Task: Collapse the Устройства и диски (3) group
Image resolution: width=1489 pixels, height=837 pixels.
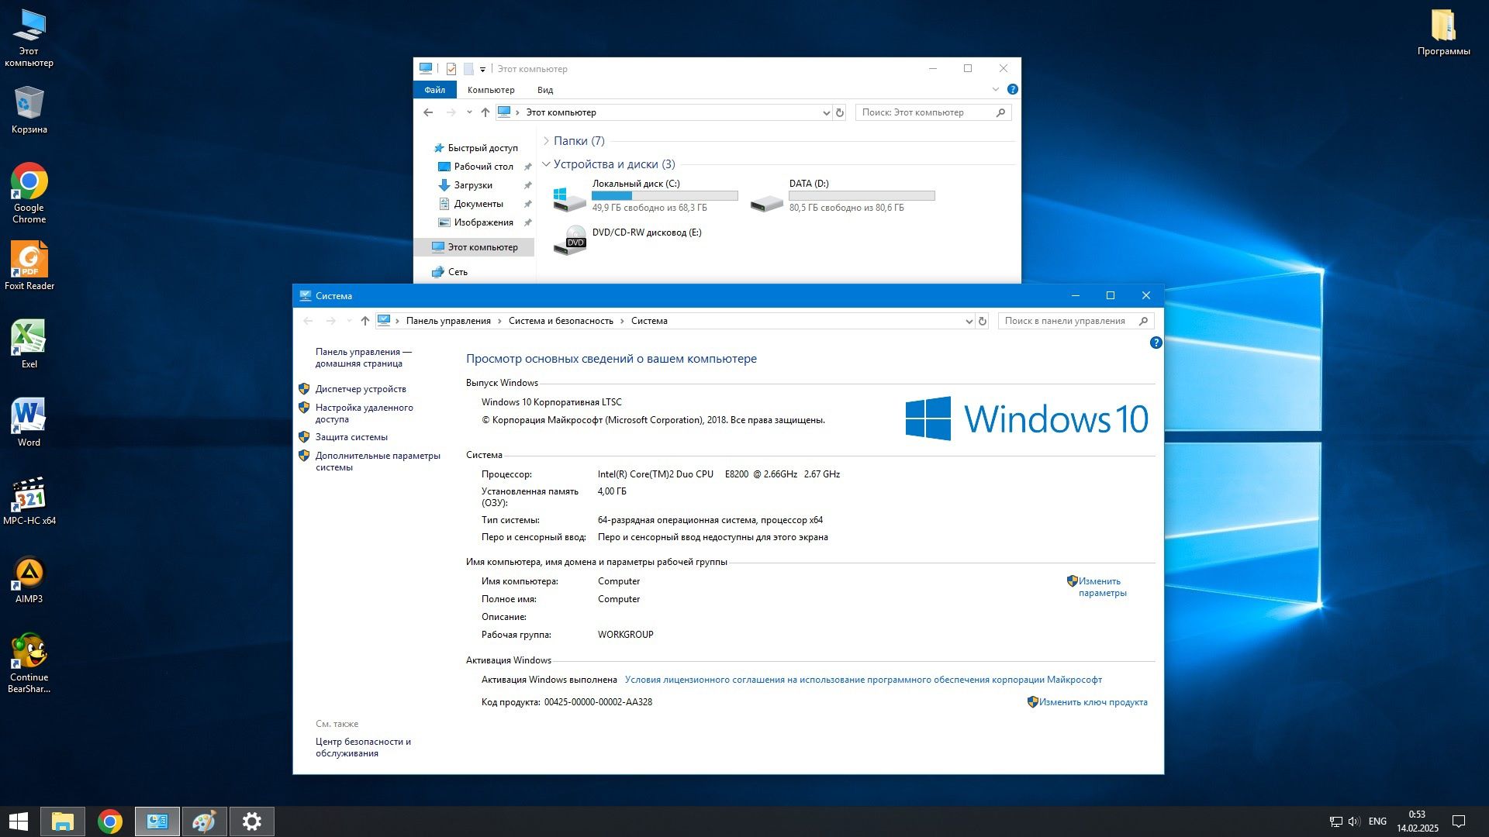Action: pos(546,164)
